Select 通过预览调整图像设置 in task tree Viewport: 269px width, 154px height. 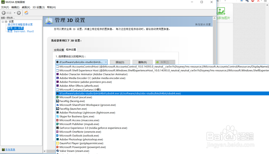(20, 25)
